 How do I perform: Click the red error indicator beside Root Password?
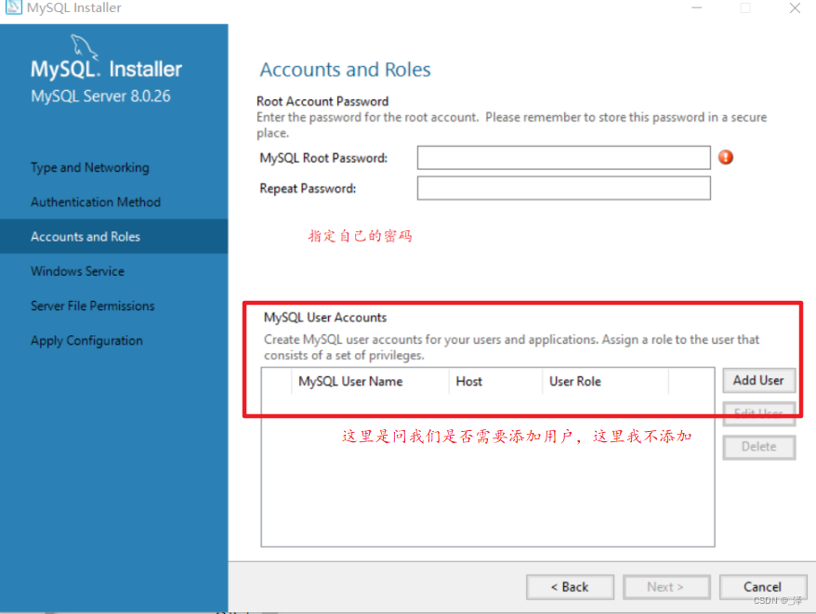(725, 158)
